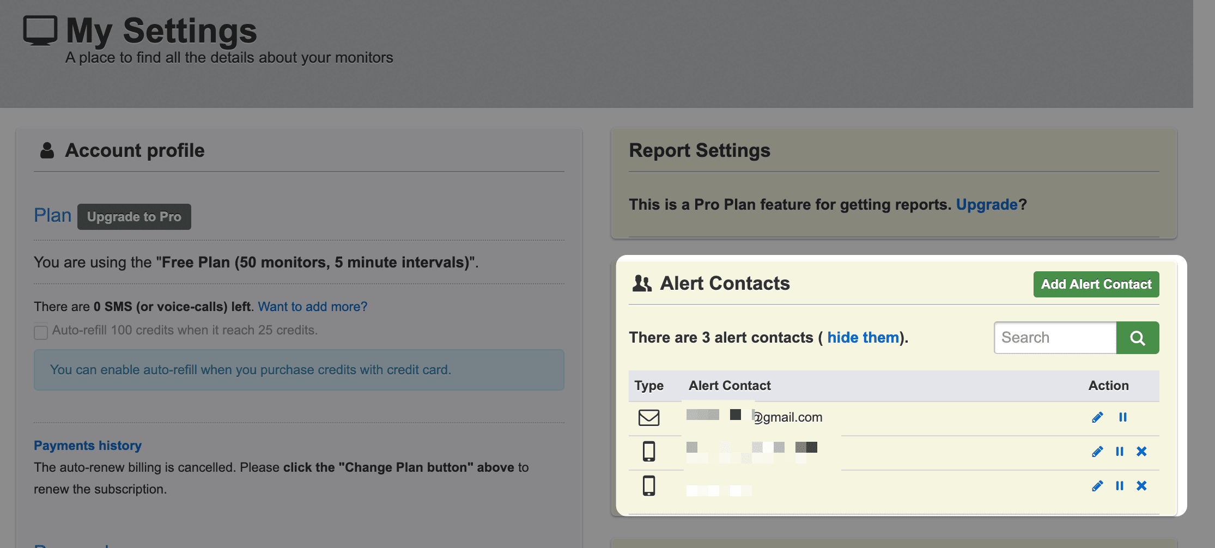Click the envelope email type icon

[648, 418]
